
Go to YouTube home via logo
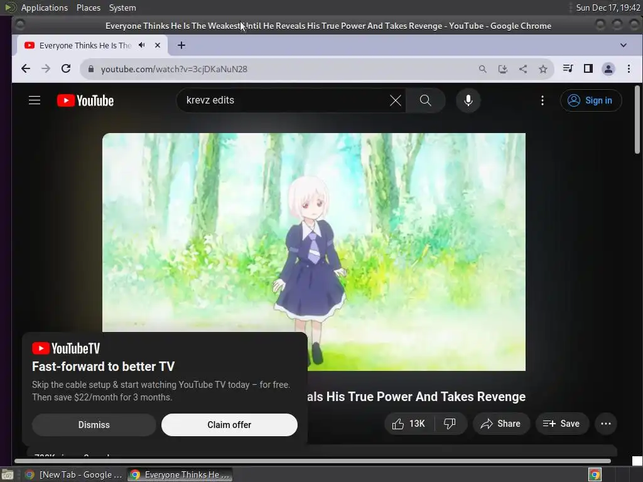pyautogui.click(x=85, y=100)
